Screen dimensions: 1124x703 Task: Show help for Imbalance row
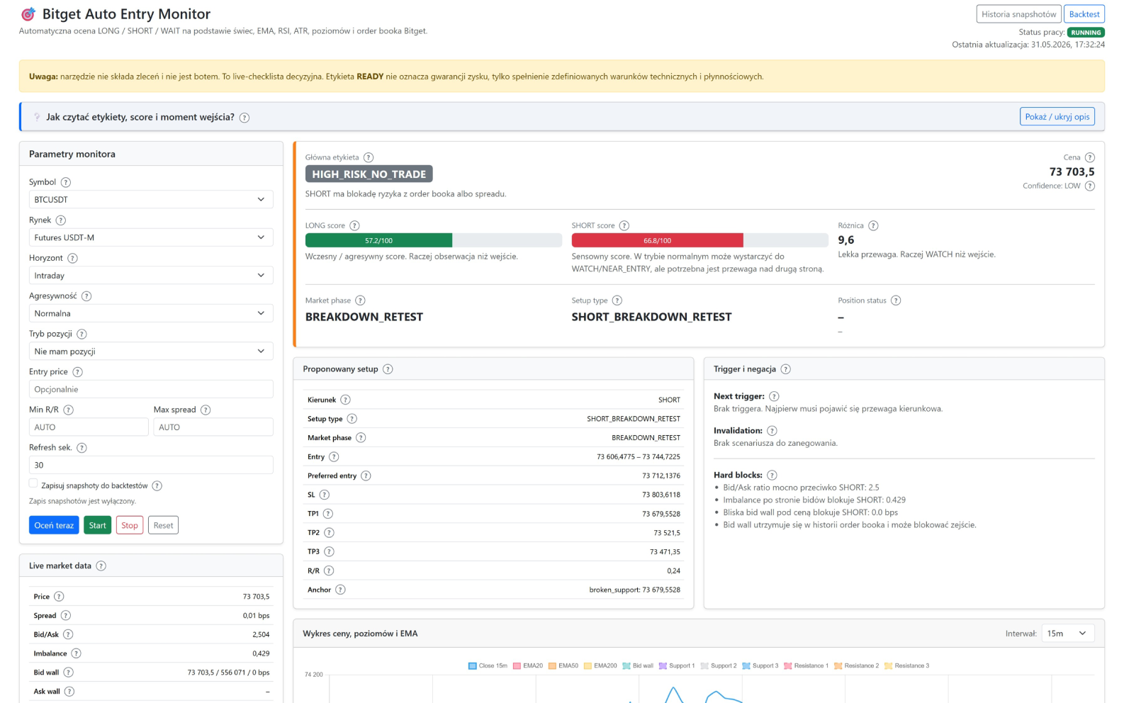pyautogui.click(x=76, y=653)
